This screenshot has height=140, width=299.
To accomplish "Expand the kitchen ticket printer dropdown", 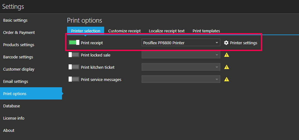I will [x=181, y=67].
